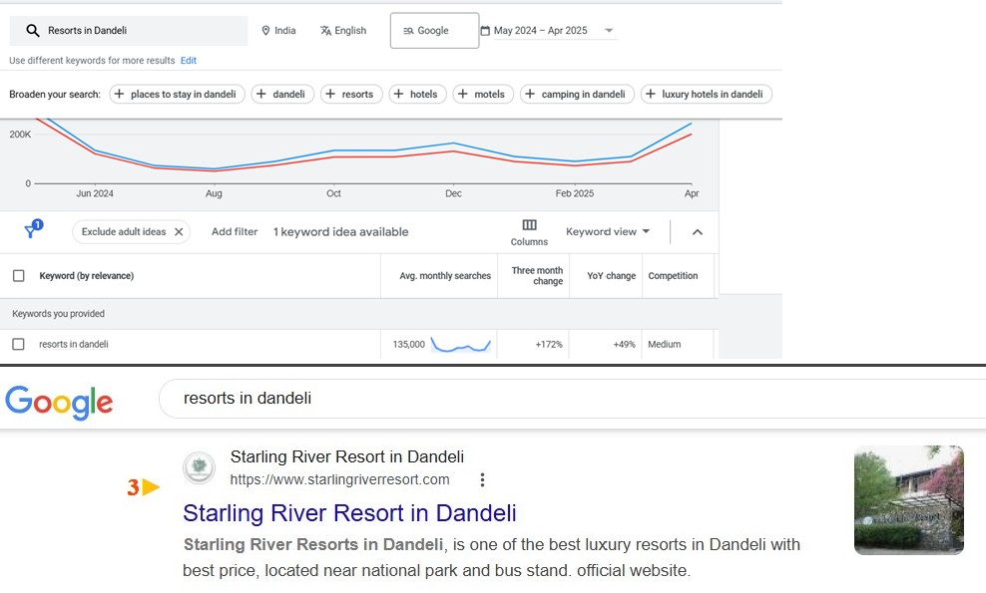Open the Starling River Resort in Dandeli result title

click(349, 513)
